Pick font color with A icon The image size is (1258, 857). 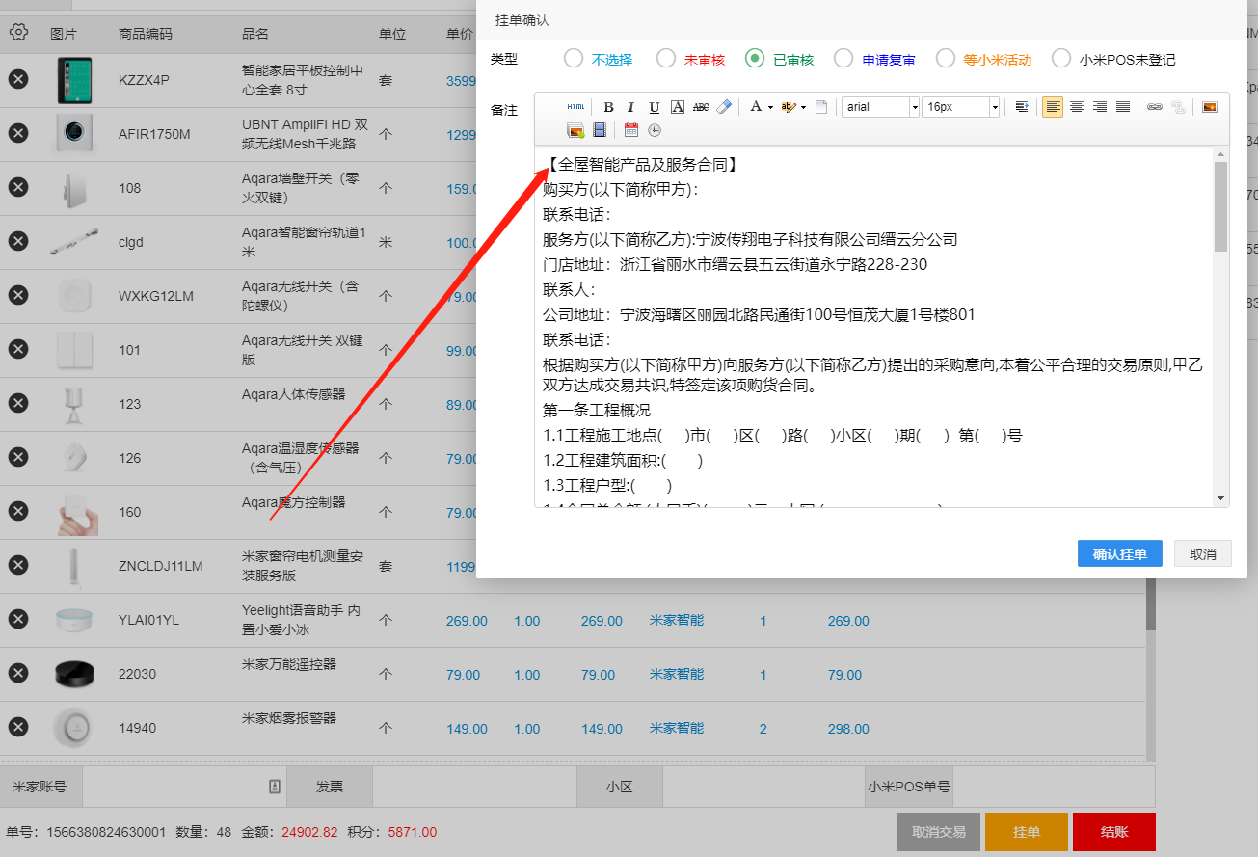click(756, 107)
